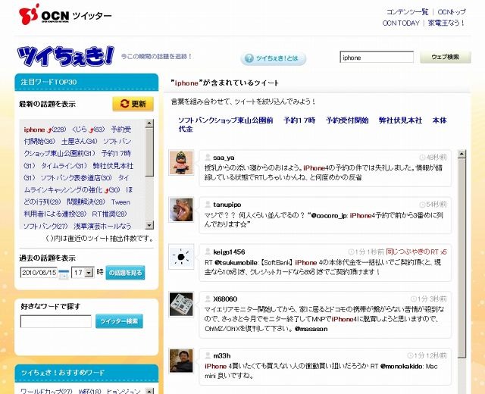Open the keigo1456 username link
This screenshot has width=485, height=394.
(x=229, y=252)
